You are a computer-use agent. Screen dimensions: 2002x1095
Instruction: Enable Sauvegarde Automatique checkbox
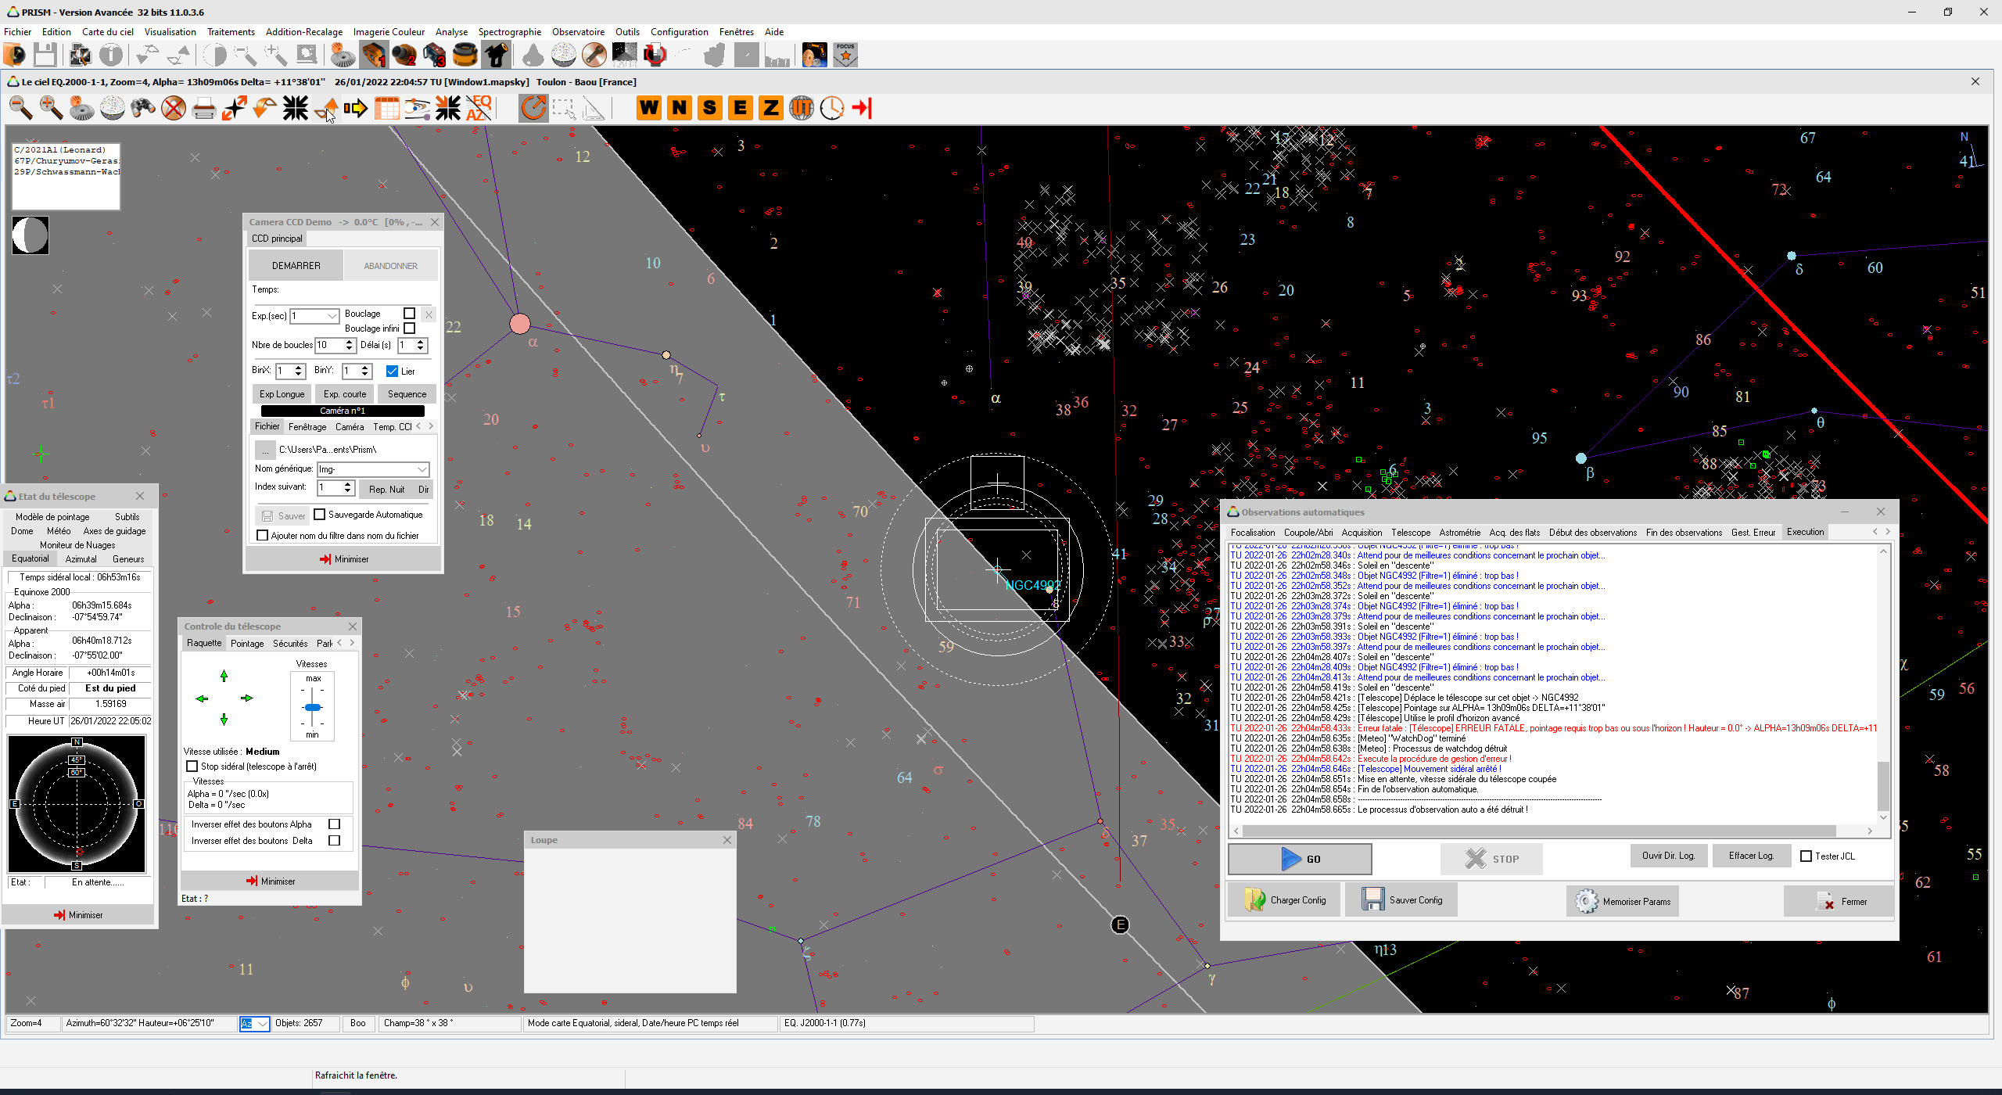click(319, 515)
